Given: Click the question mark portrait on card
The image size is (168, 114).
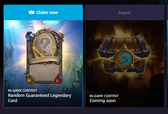Looking at the screenshot, I should (x=45, y=45).
